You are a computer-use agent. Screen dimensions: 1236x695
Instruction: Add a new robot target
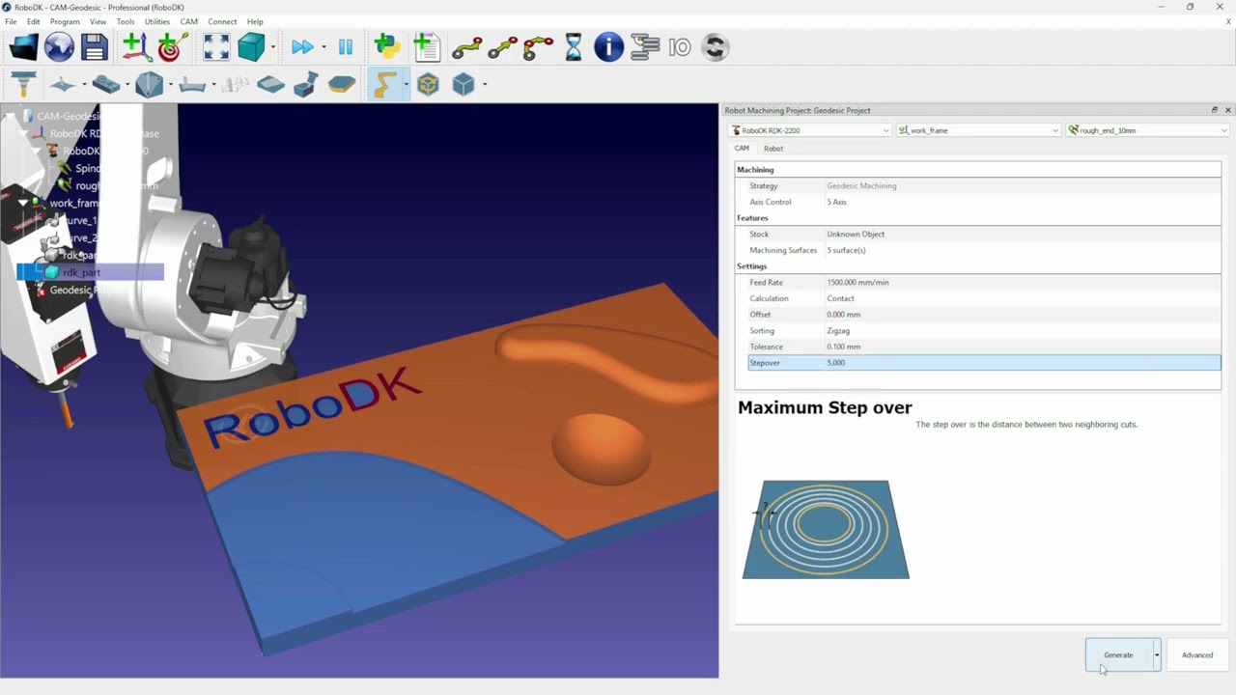172,46
